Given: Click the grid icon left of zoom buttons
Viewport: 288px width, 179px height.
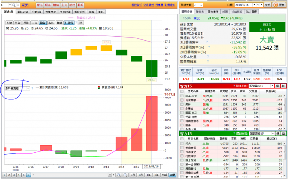Looking at the screenshot, I should click(x=110, y=175).
